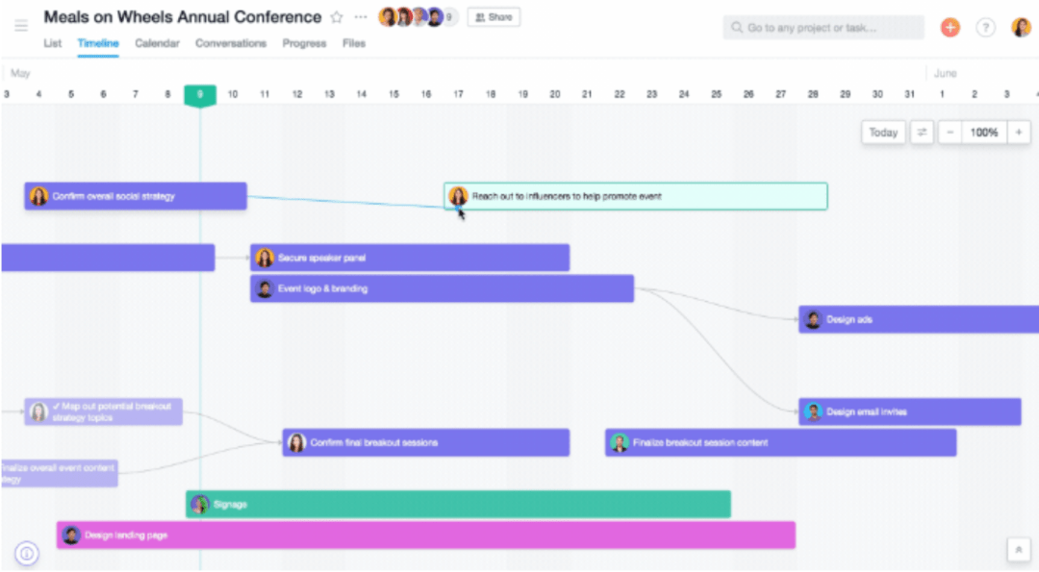Click avatar on Confirm overall social strategy
Image resolution: width=1039 pixels, height=572 pixels.
pyautogui.click(x=38, y=196)
